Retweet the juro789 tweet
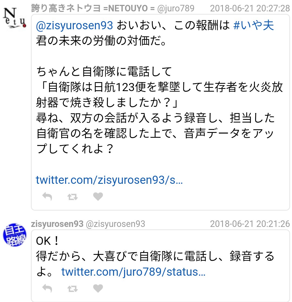The height and width of the screenshot is (302, 292). coord(73,197)
